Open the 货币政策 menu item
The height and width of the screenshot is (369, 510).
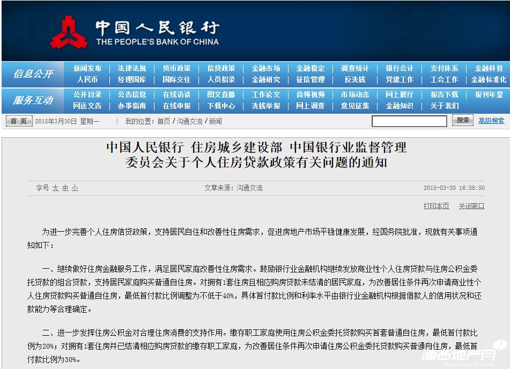[x=176, y=68]
